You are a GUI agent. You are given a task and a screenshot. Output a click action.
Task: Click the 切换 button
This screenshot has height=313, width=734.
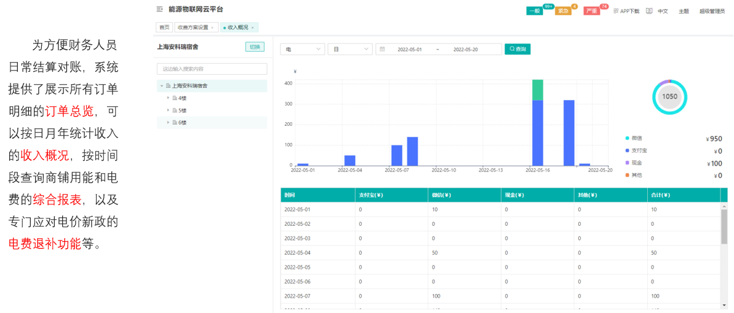click(x=255, y=47)
